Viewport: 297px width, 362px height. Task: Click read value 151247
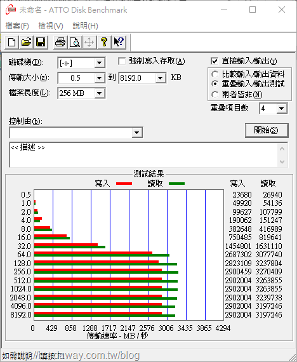pyautogui.click(x=270, y=220)
